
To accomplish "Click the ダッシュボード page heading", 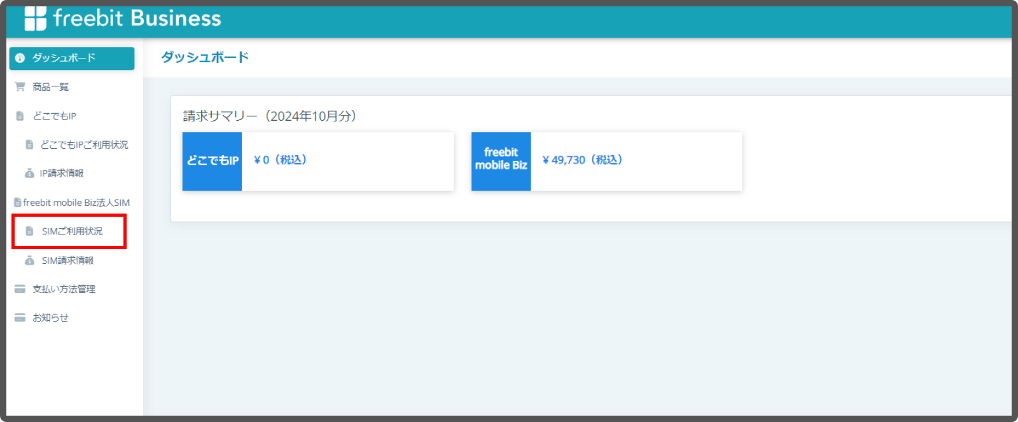I will (205, 57).
